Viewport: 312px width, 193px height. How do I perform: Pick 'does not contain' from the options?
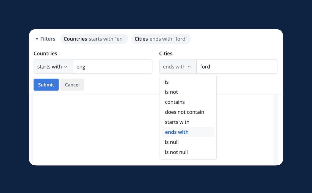point(184,112)
